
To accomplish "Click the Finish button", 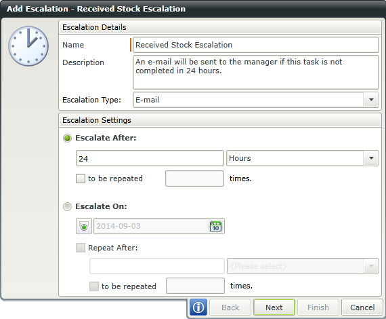I will pyautogui.click(x=318, y=307).
